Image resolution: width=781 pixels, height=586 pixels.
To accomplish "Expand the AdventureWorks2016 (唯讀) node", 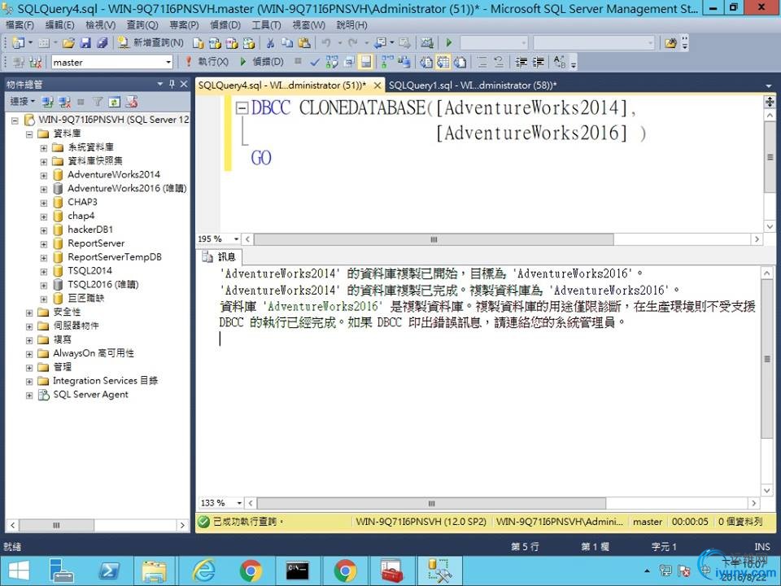I will pyautogui.click(x=44, y=190).
